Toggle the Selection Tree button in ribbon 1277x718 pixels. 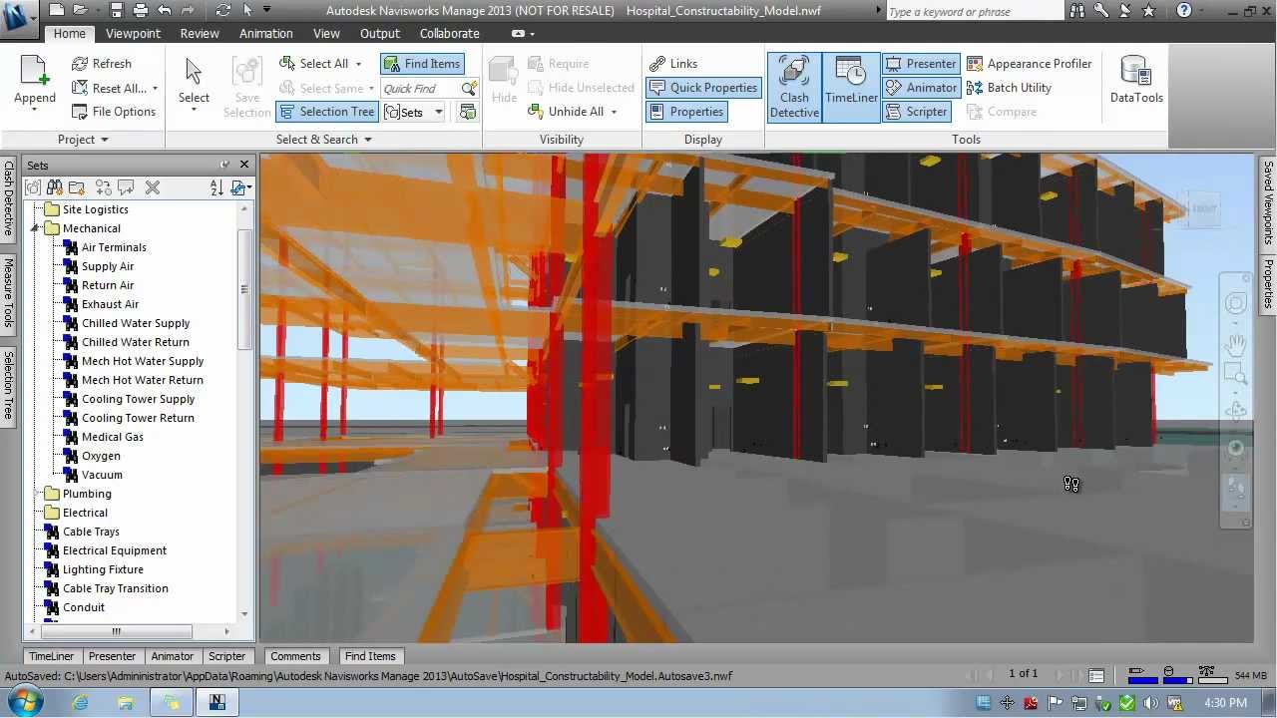pyautogui.click(x=326, y=112)
